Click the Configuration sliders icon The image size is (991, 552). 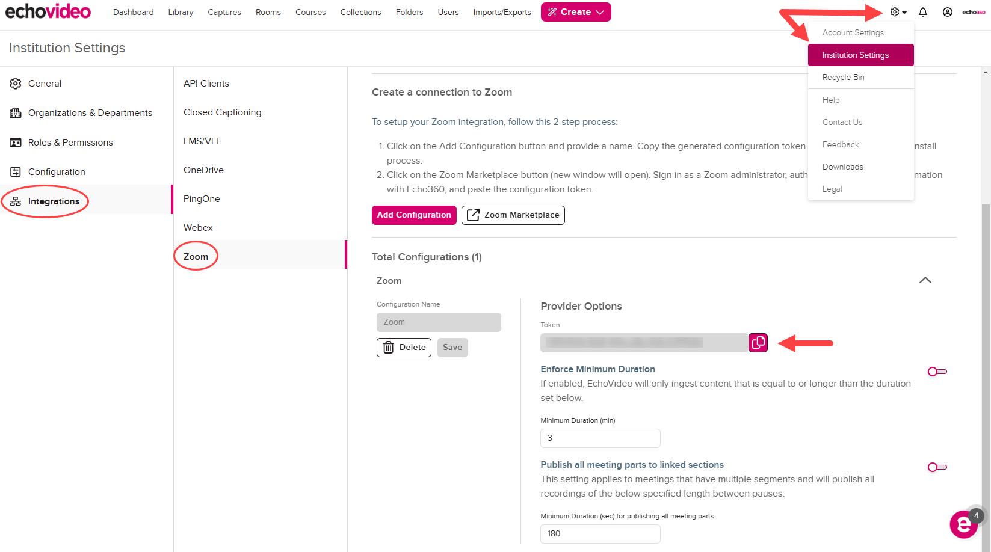click(16, 172)
